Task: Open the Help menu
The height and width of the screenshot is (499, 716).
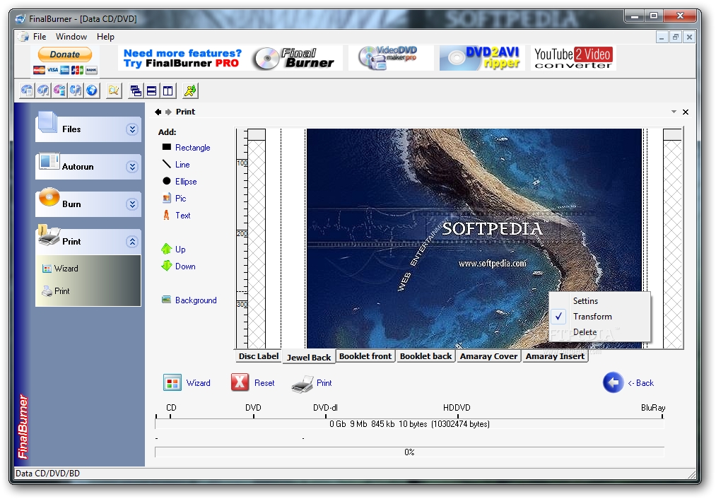Action: coord(105,37)
